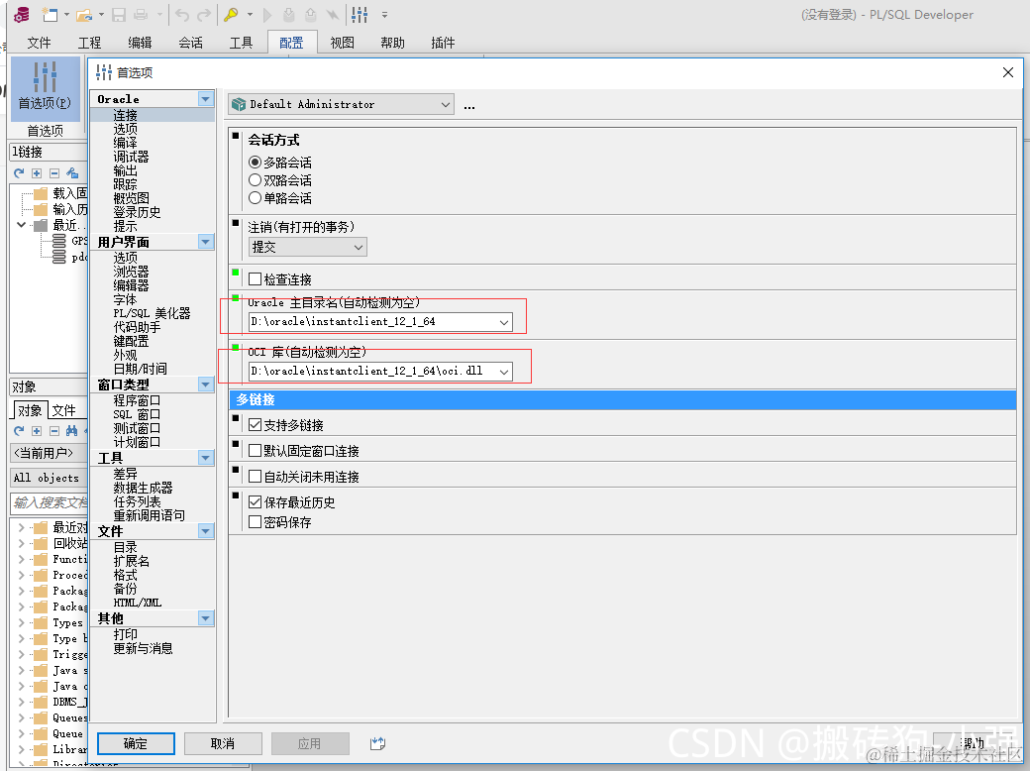This screenshot has width=1030, height=771.
Task: Select the 单路会话 radio button
Action: (x=255, y=197)
